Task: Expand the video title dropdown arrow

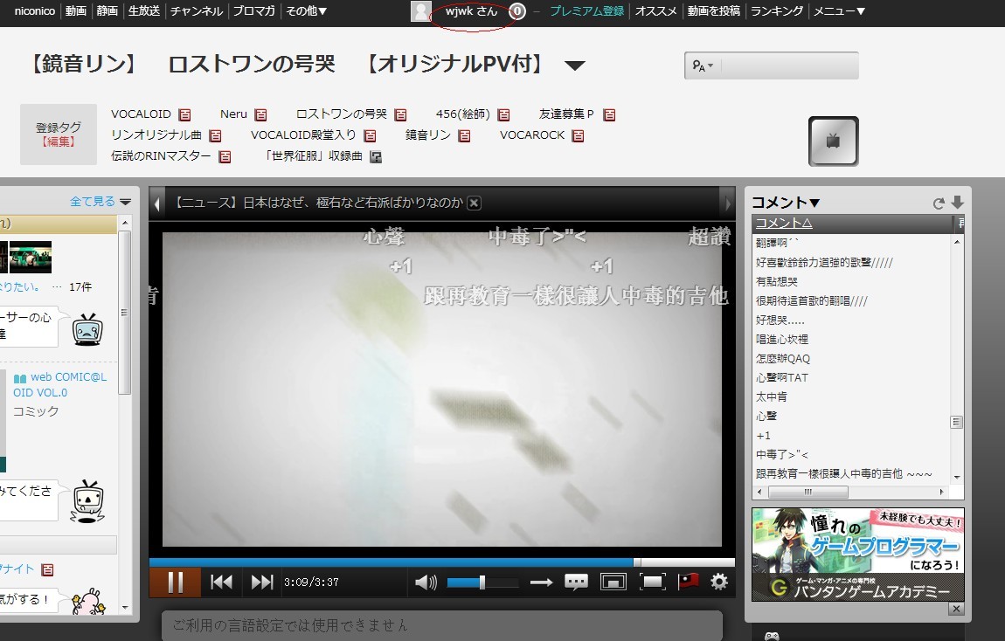Action: (x=575, y=65)
